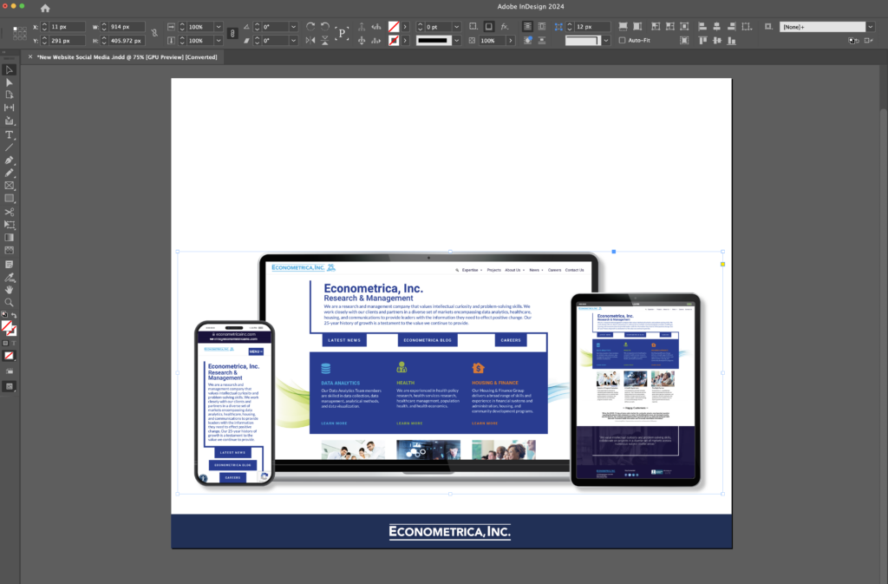
Task: Select the Type tool
Action: [9, 135]
